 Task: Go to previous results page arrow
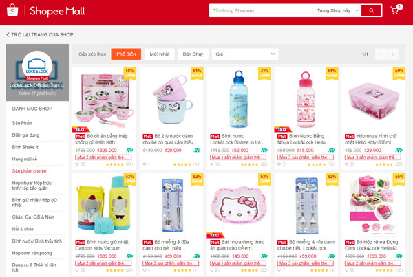coord(381,54)
